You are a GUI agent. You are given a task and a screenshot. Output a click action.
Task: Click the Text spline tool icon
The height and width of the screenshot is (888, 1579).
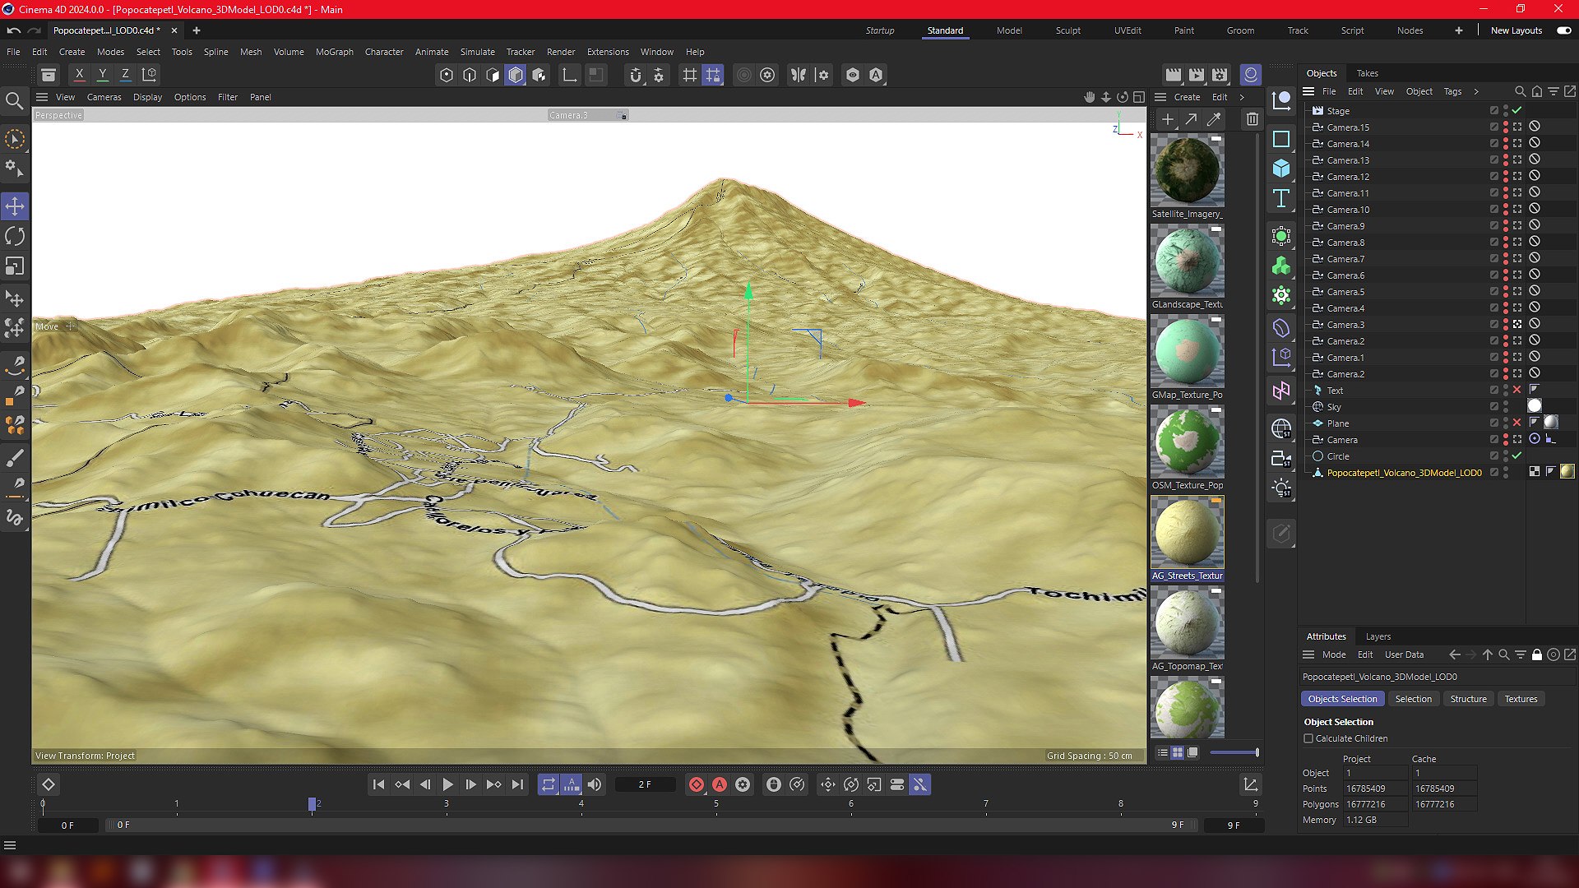click(1281, 198)
